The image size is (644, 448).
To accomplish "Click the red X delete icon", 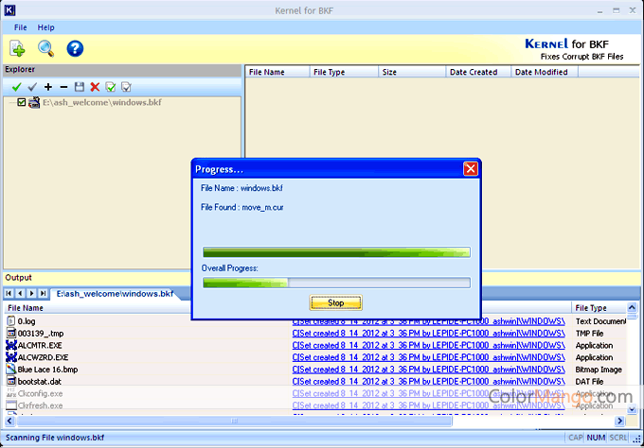I will 95,87.
